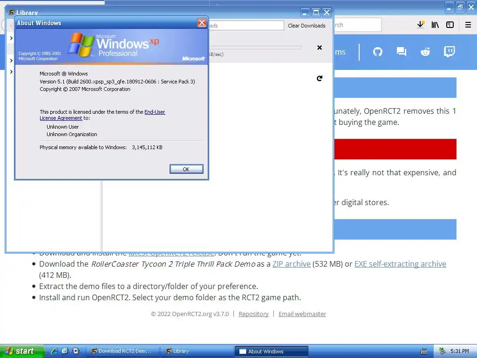Click Clear Downloads in the Library window
Viewport: 477px width, 358px height.
(x=307, y=26)
